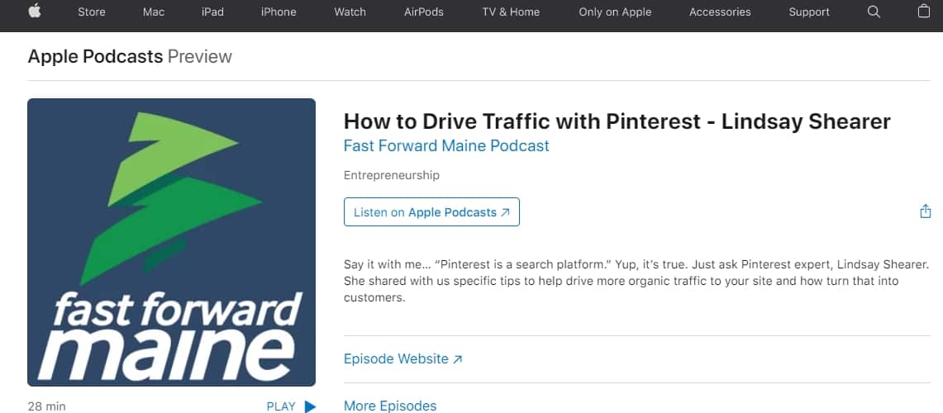Open the search magnifier icon
This screenshot has width=943, height=413.
pyautogui.click(x=874, y=12)
